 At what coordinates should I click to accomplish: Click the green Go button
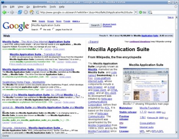(x=142, y=12)
